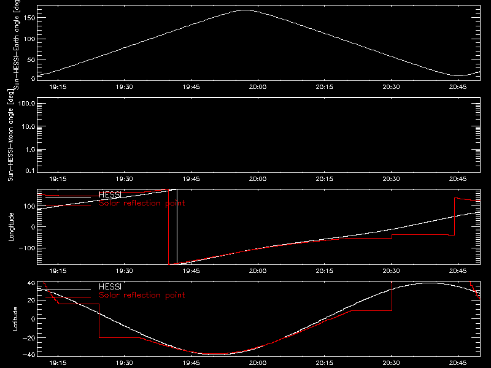Click 20:45 under the Earth angle plot
The width and height of the screenshot is (491, 368).
pyautogui.click(x=458, y=87)
